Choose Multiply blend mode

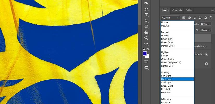coord(177,36)
